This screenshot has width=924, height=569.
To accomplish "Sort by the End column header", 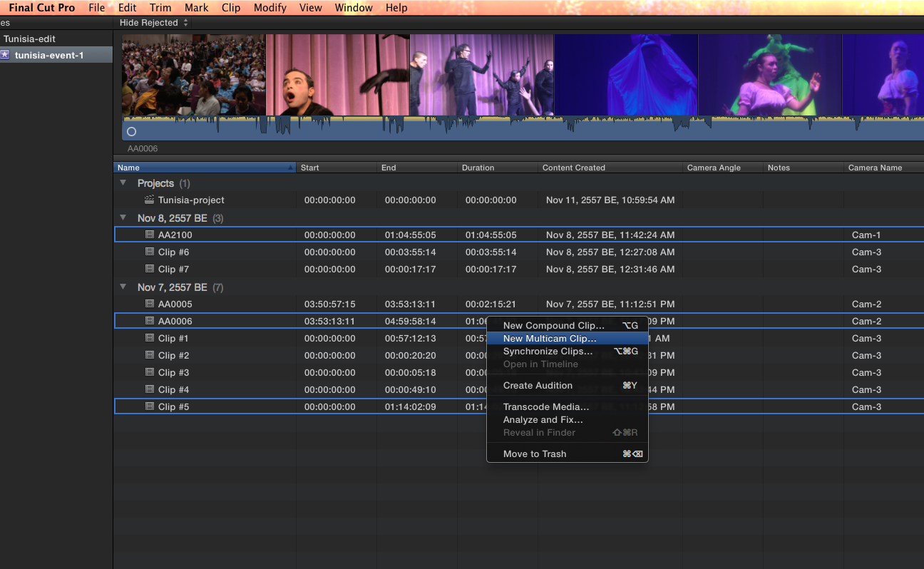I will 416,168.
